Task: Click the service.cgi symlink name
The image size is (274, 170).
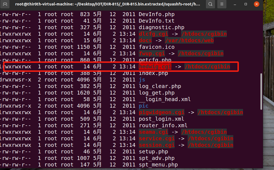Action: click(157, 139)
